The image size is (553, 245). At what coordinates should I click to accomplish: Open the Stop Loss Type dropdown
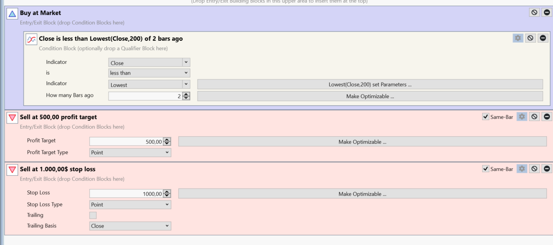[130, 205]
